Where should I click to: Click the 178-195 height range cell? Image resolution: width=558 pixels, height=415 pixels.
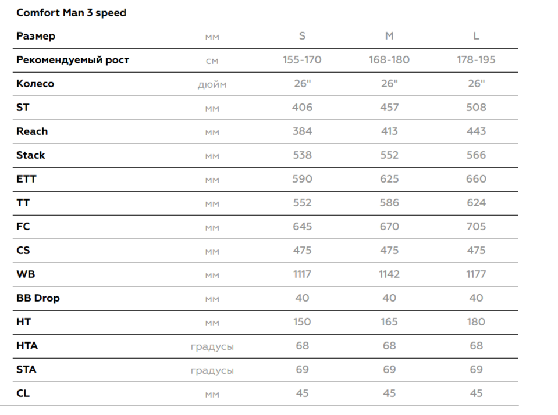[476, 60]
